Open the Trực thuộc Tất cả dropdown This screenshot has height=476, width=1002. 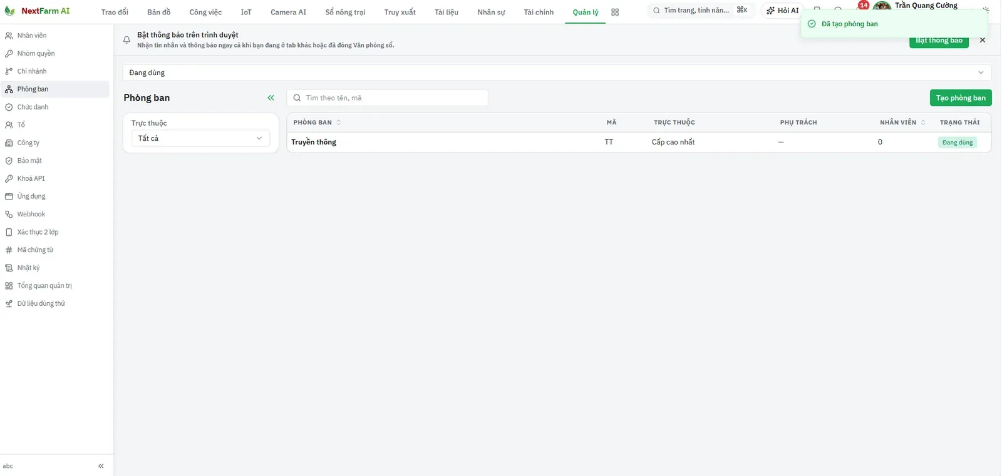(x=200, y=138)
